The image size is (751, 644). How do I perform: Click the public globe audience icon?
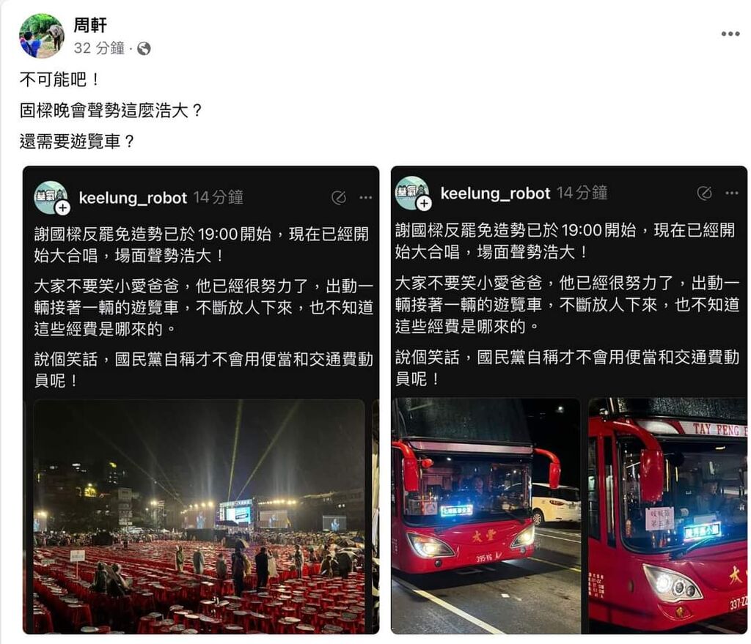(144, 48)
